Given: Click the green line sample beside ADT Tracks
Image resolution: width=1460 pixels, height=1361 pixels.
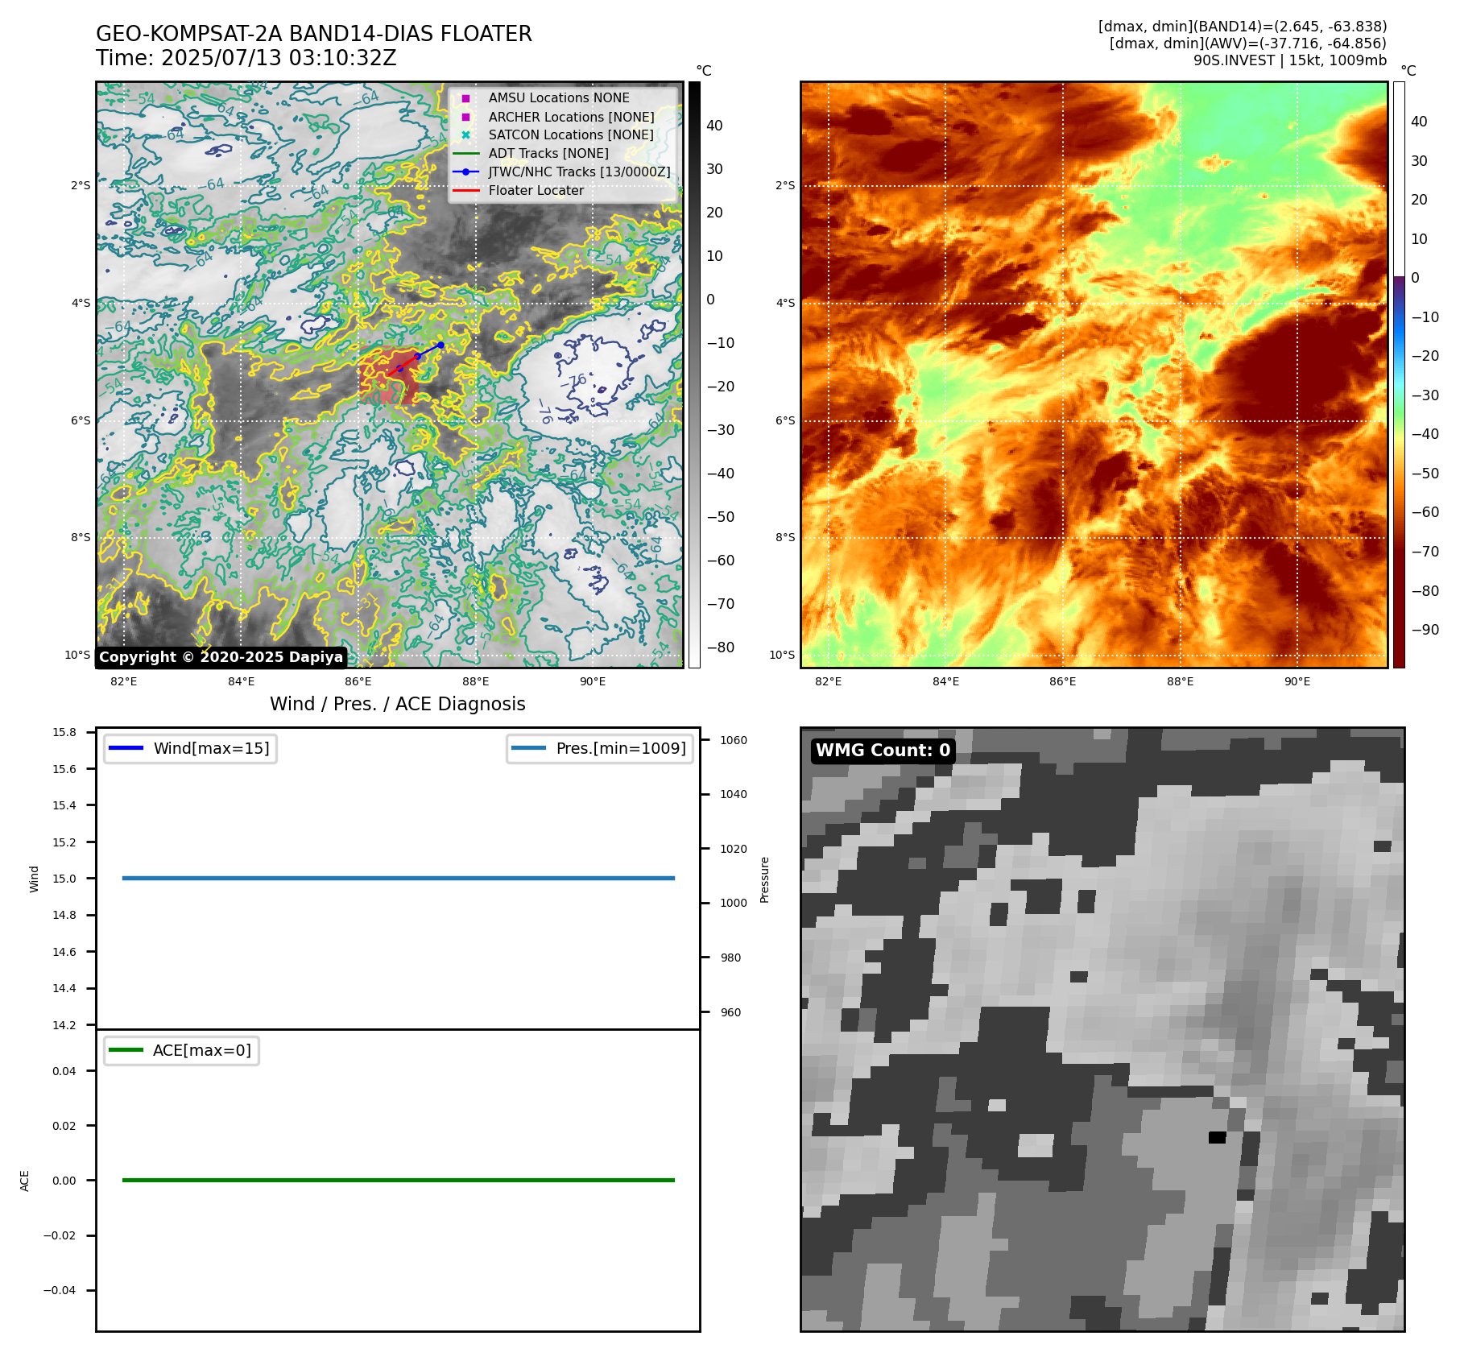Looking at the screenshot, I should pyautogui.click(x=465, y=153).
